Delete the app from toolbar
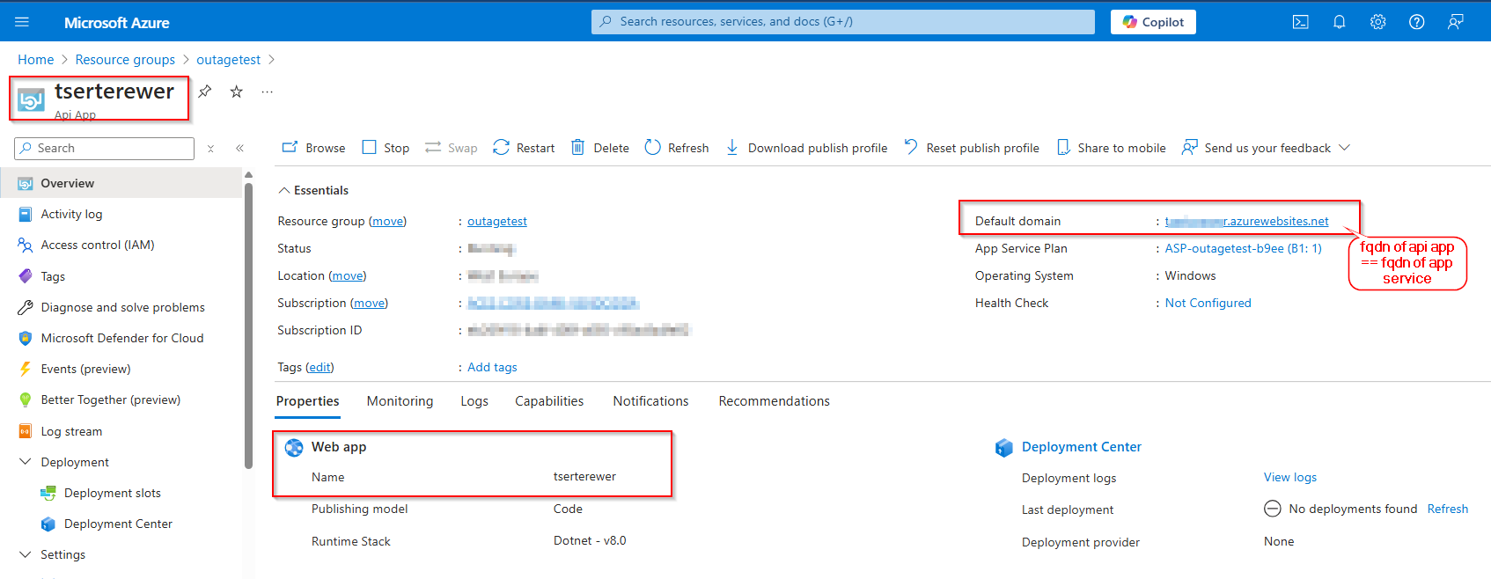This screenshot has width=1491, height=579. pos(599,148)
